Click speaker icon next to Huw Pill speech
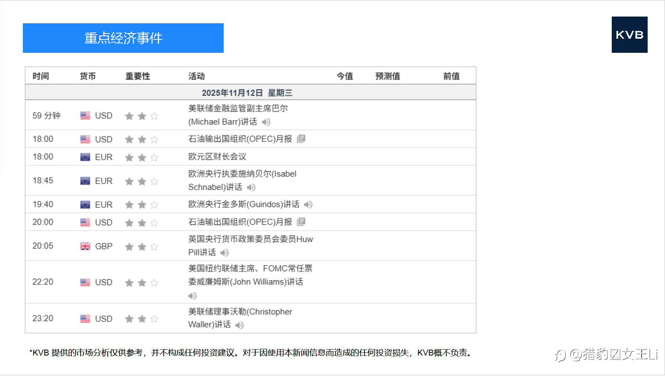Screen dimensions: 665x376 [x=225, y=253]
